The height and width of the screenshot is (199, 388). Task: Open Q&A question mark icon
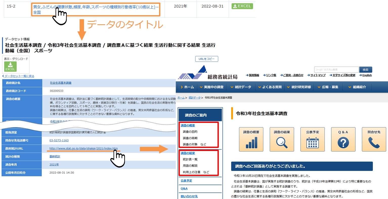coord(343,139)
